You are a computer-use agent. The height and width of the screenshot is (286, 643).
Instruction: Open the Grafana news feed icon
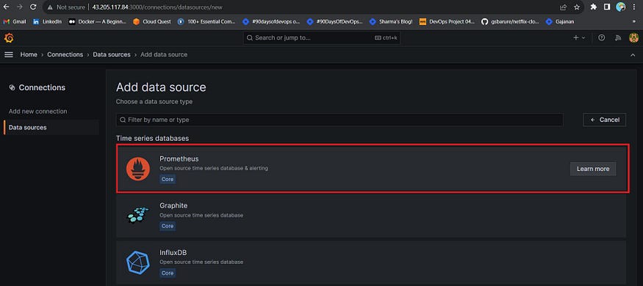(x=618, y=37)
